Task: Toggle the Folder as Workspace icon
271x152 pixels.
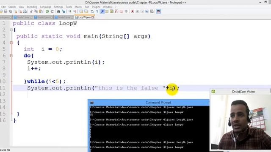Action: coord(122,11)
